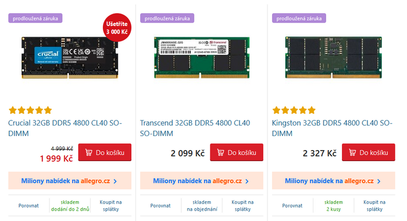This screenshot has height=221, width=407.
Task: Open the chevron on Crucial allegro.cz banner
Action: (x=115, y=181)
